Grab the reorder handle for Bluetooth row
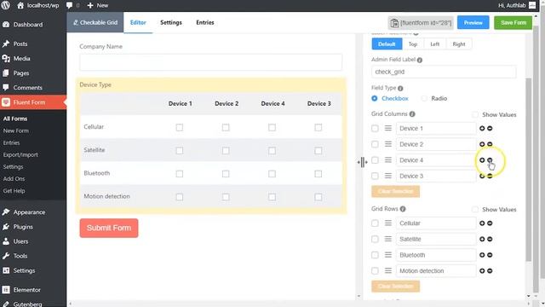Image resolution: width=545 pixels, height=307 pixels. pos(388,255)
